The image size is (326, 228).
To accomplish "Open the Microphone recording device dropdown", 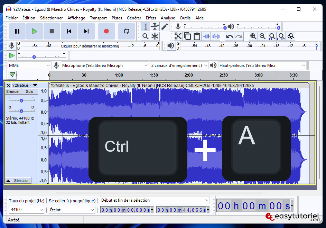I will click(x=105, y=65).
